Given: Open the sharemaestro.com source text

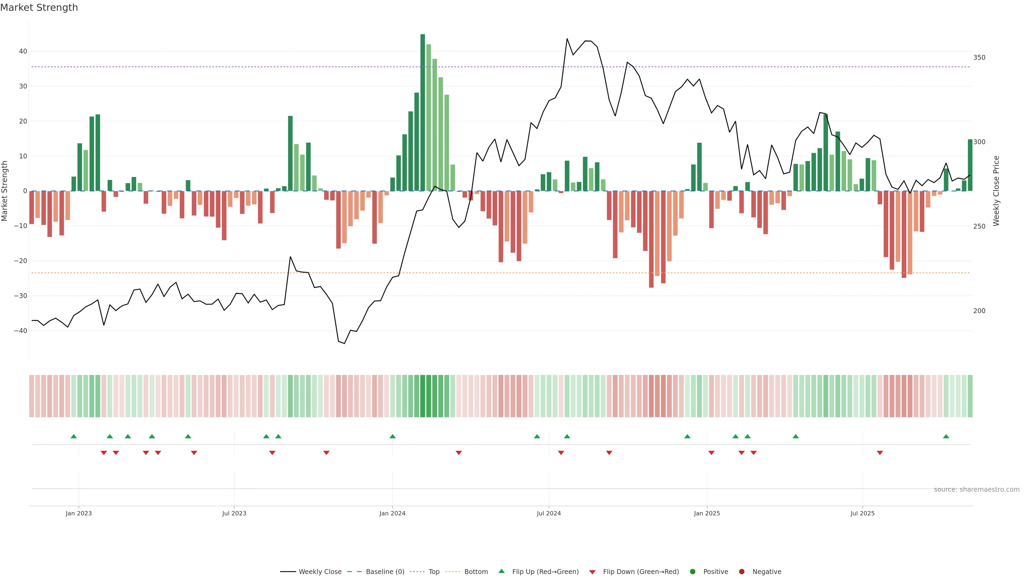Looking at the screenshot, I should pos(977,490).
